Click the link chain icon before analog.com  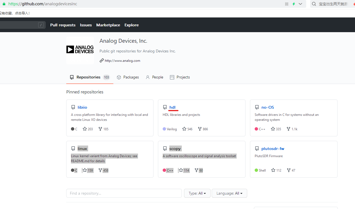[x=101, y=60]
